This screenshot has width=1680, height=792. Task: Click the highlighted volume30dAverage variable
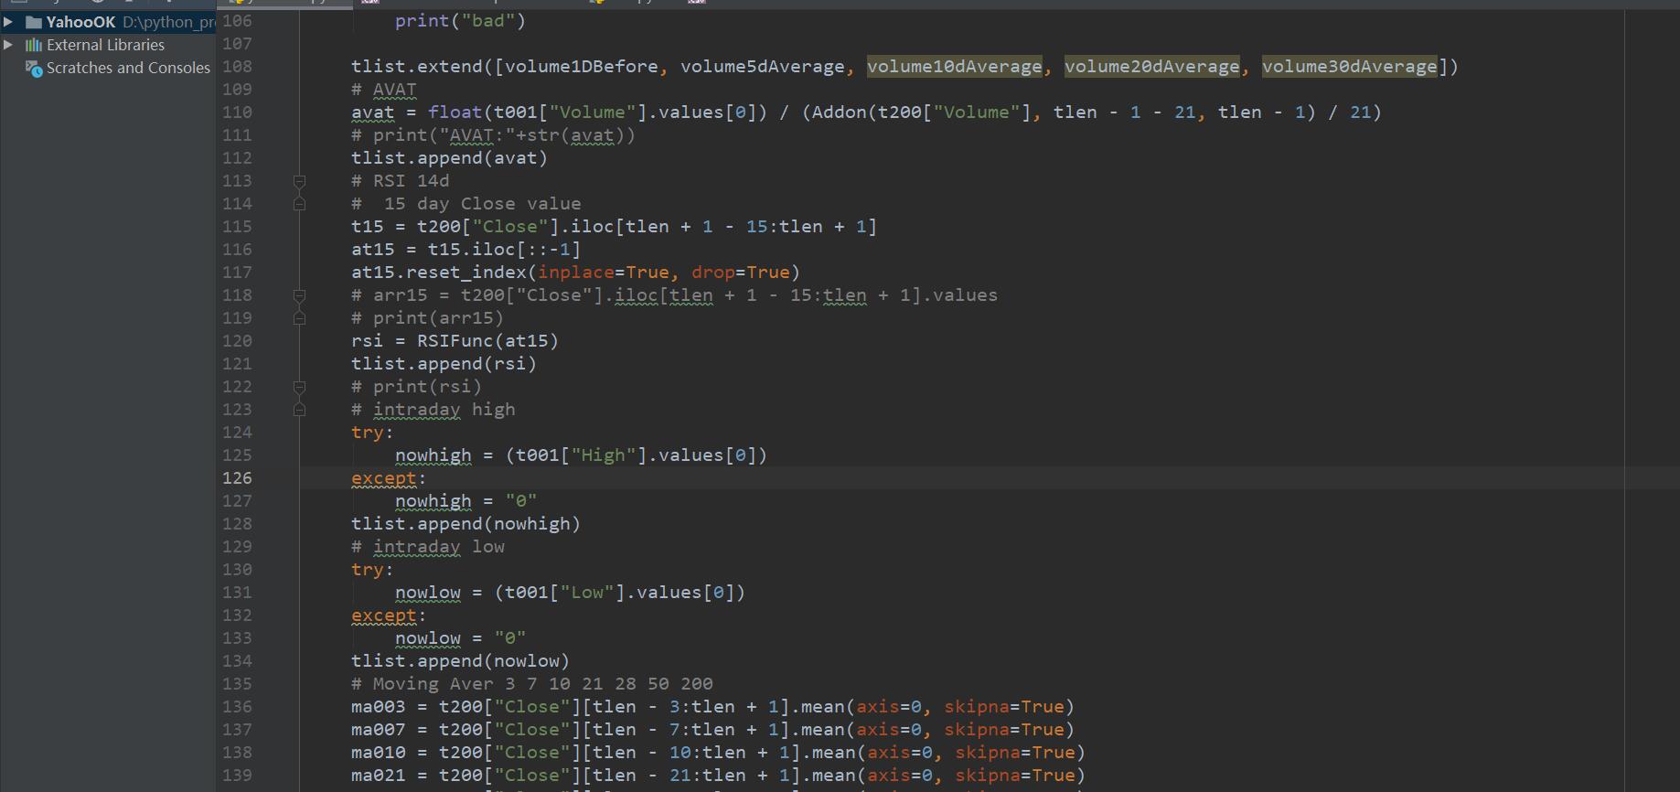click(x=1349, y=67)
